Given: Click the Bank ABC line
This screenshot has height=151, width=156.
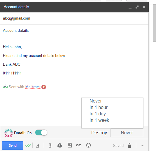Looking at the screenshot, I should [12, 64].
